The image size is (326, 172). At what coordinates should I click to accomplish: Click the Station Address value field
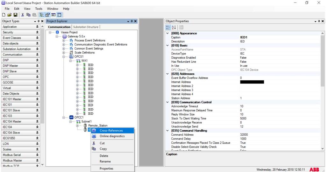(x=280, y=98)
